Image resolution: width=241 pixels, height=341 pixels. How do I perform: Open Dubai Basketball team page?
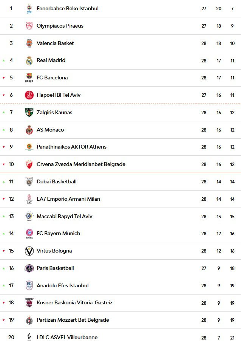click(57, 181)
